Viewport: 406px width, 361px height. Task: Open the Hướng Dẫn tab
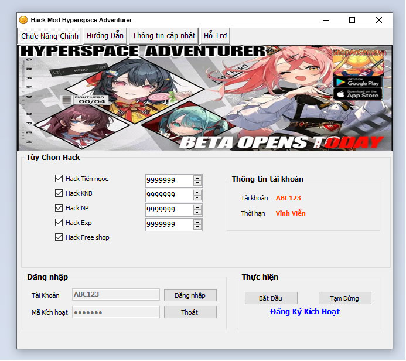tap(105, 36)
